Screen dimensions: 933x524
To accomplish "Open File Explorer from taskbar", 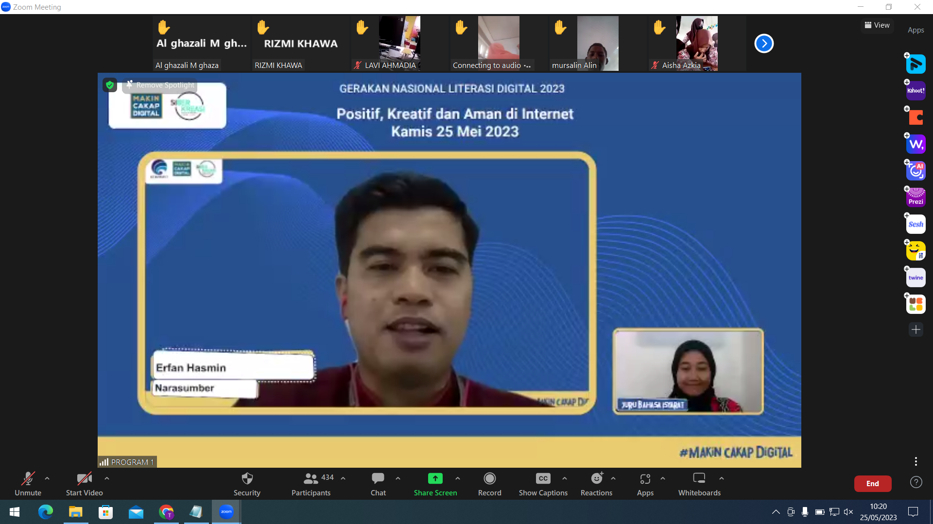I will click(x=76, y=512).
